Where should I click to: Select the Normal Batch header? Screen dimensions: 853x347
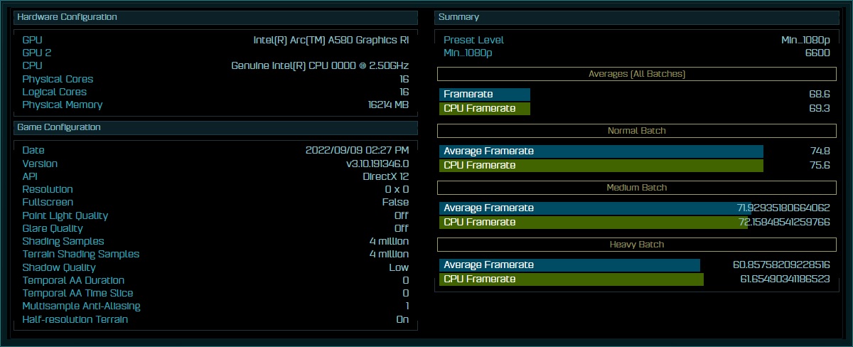[x=637, y=131]
